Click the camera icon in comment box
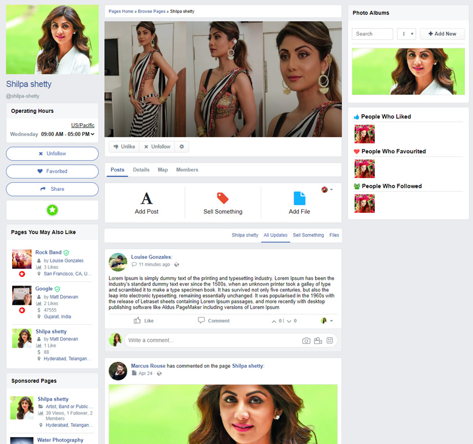 [x=306, y=341]
